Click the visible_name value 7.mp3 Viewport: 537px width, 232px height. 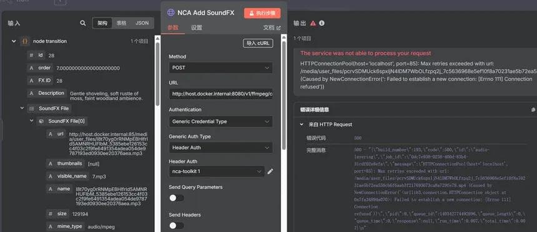(x=99, y=176)
